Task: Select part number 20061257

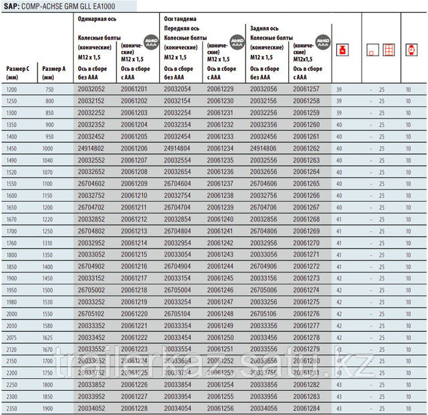Action: pos(306,89)
